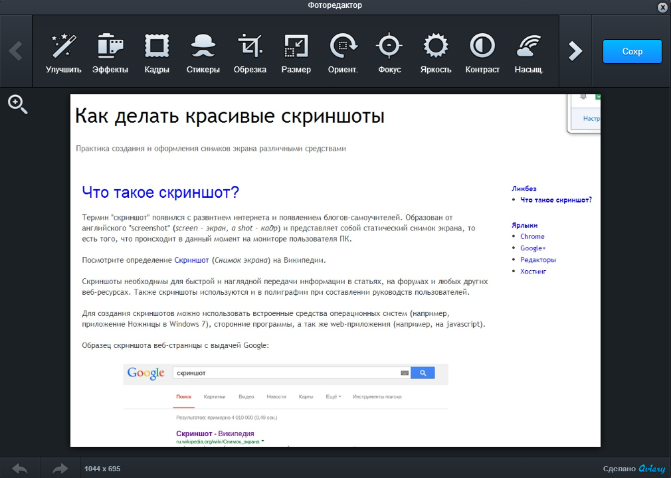The image size is (671, 478).
Task: Click the Скриншот Wikipedia link in image
Action: click(191, 260)
